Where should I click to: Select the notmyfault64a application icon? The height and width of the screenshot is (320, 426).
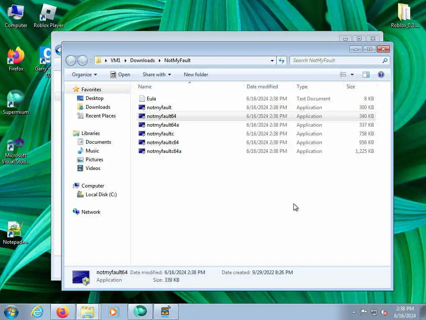coord(142,125)
